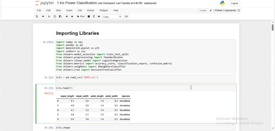The width and height of the screenshot is (275, 131).
Task: Copy selected cells icon
Action: point(55,17)
